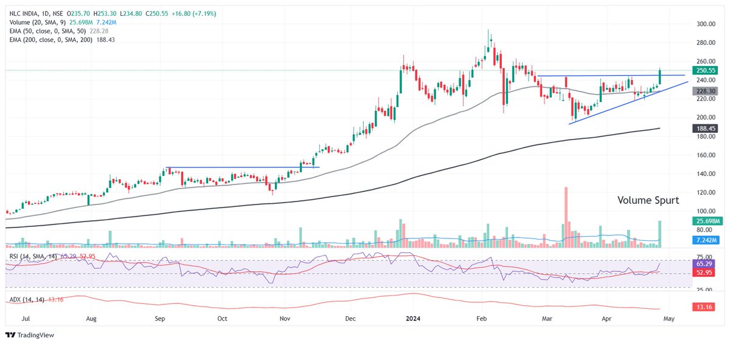Click the 13.16 ADX value label
The width and height of the screenshot is (730, 344).
point(705,308)
